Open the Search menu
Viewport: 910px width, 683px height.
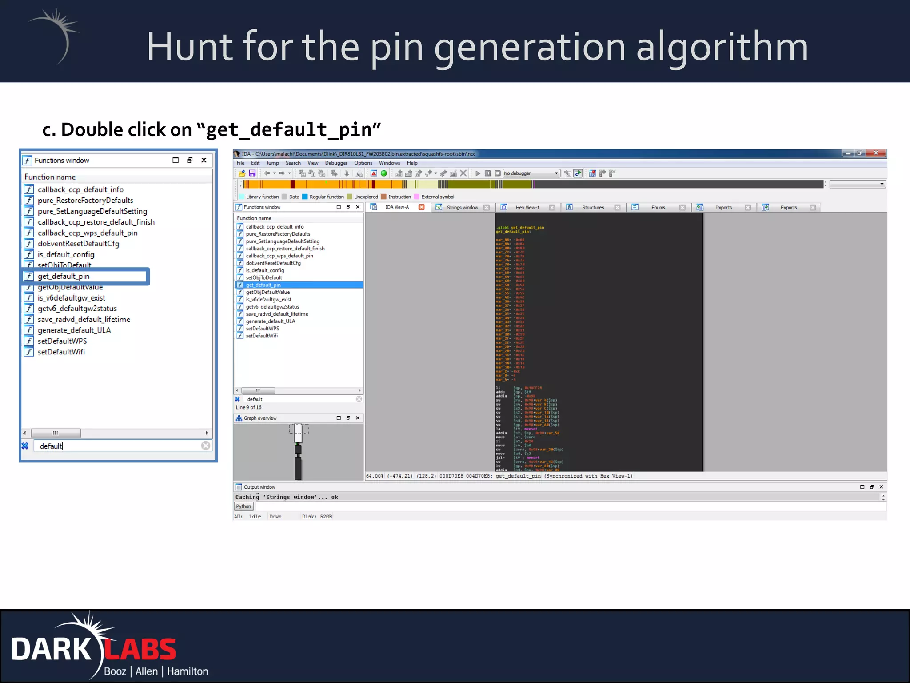coord(293,163)
